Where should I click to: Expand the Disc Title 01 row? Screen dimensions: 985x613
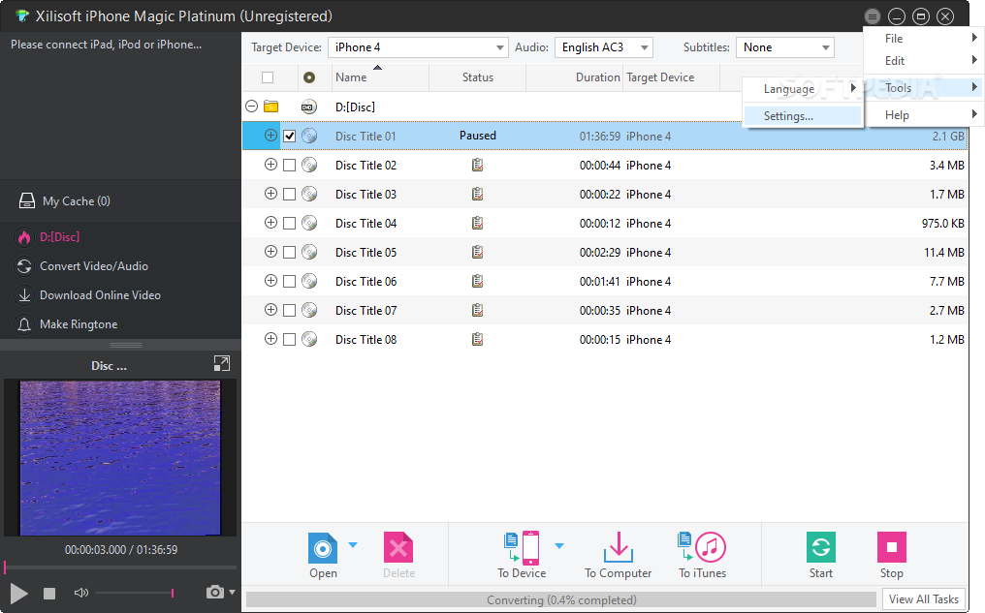click(x=270, y=136)
